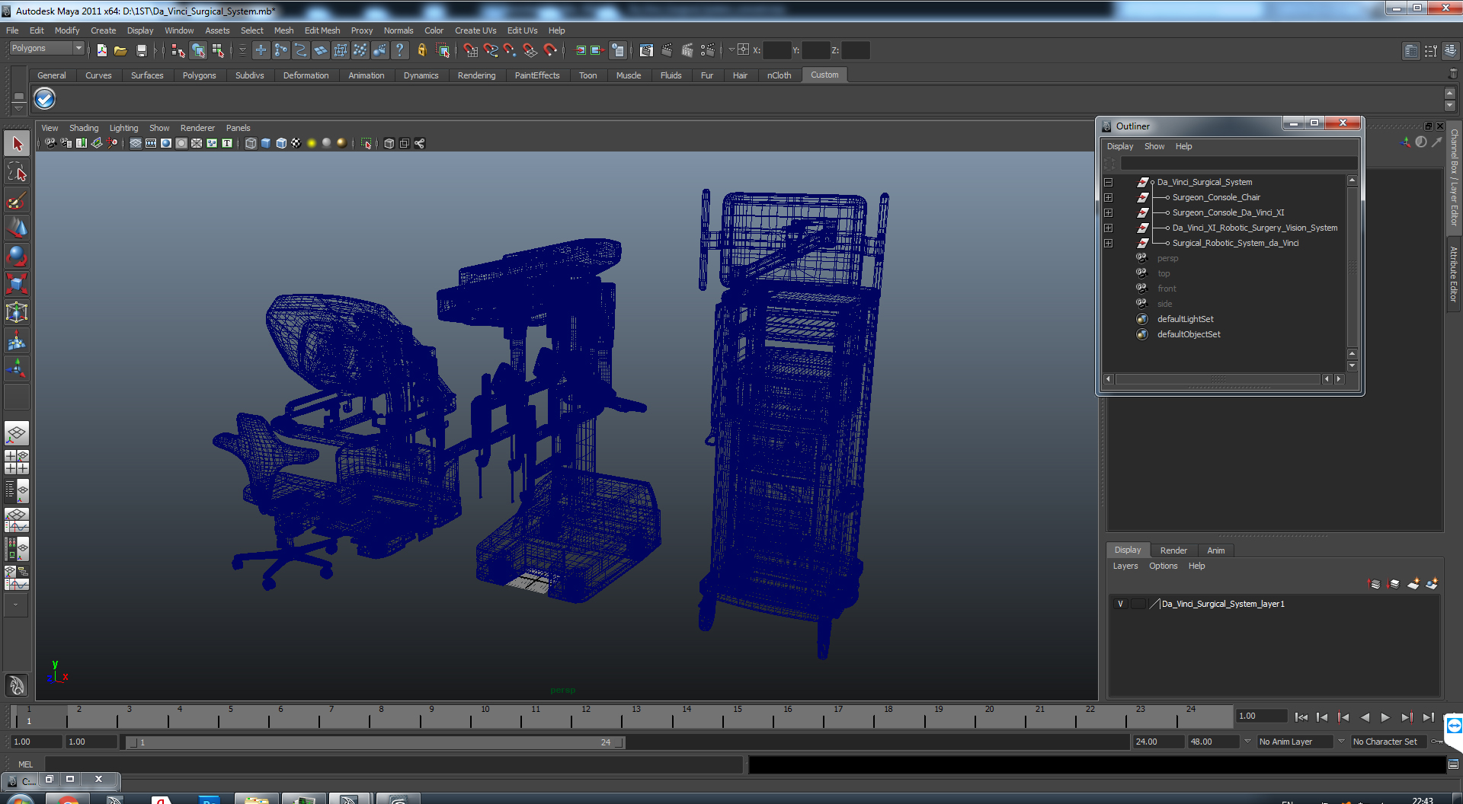This screenshot has height=804, width=1463.
Task: Open Outliner Show menu
Action: coord(1154,146)
